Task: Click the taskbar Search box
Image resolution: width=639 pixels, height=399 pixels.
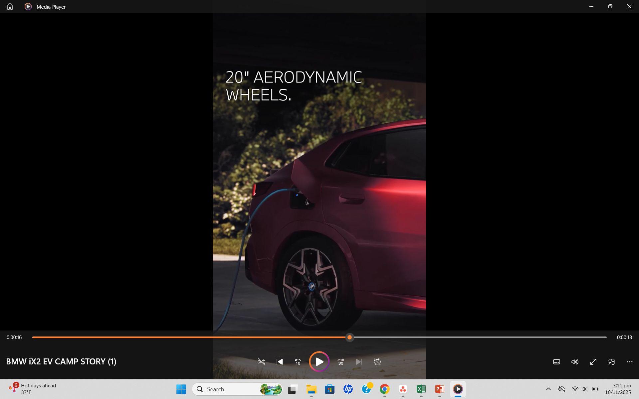Action: (230, 389)
